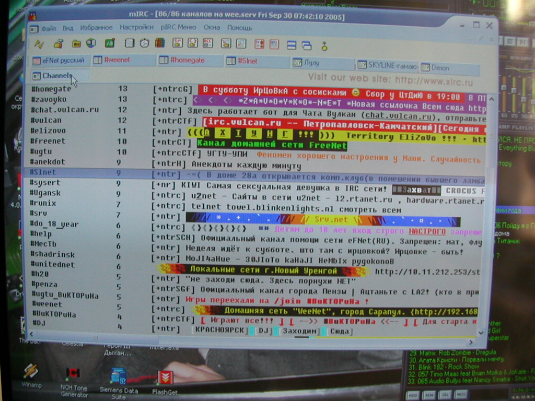Cascade the windows using toolbar icon

pyautogui.click(x=306, y=45)
